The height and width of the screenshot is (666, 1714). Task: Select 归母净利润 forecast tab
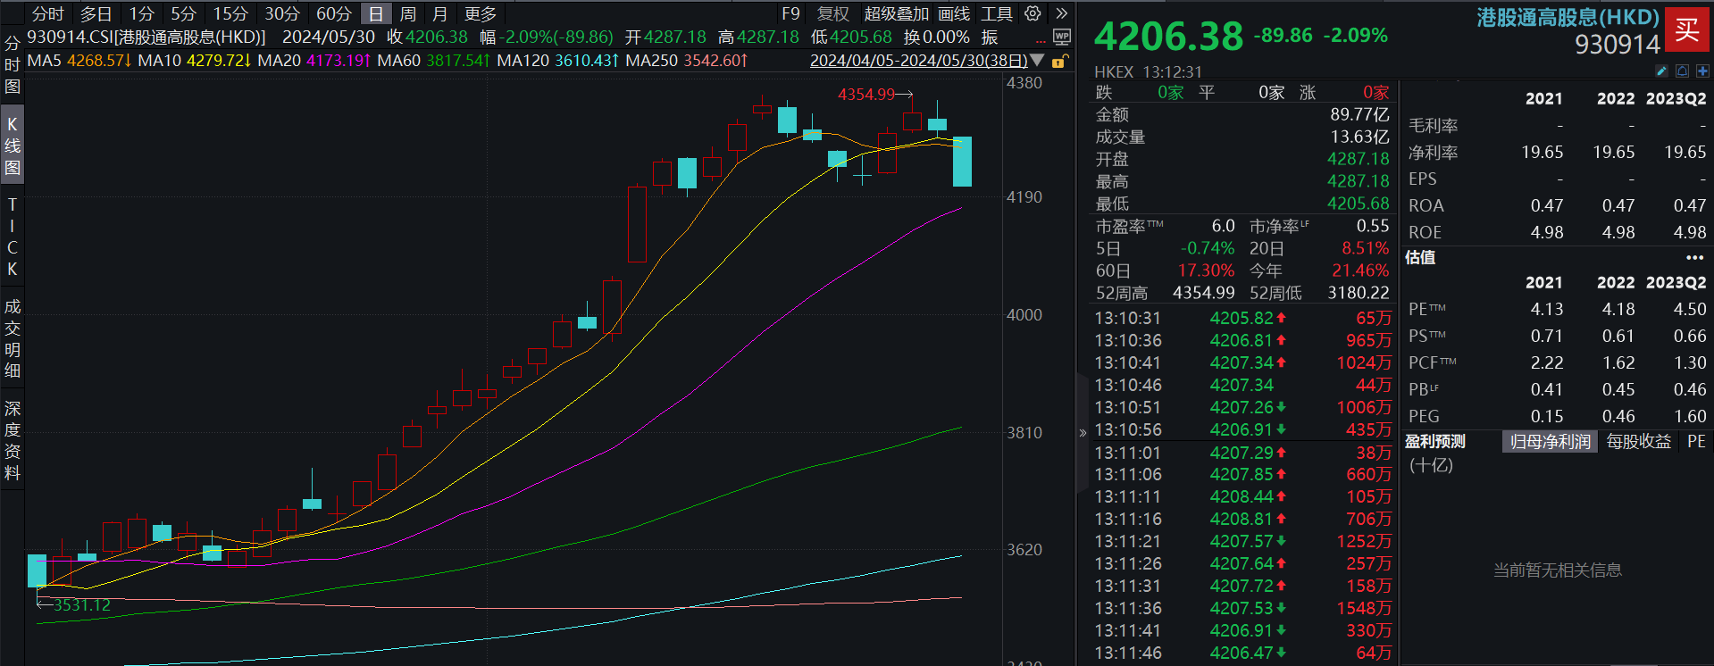(1550, 441)
